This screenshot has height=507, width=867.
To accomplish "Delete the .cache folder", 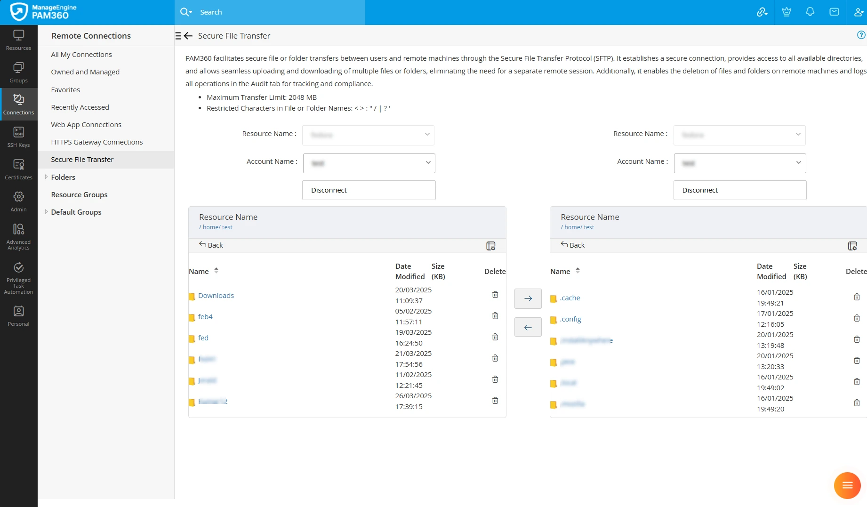I will 857,297.
